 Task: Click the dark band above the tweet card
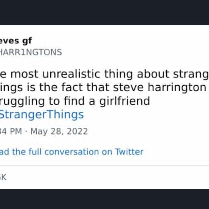(x=104, y=12)
